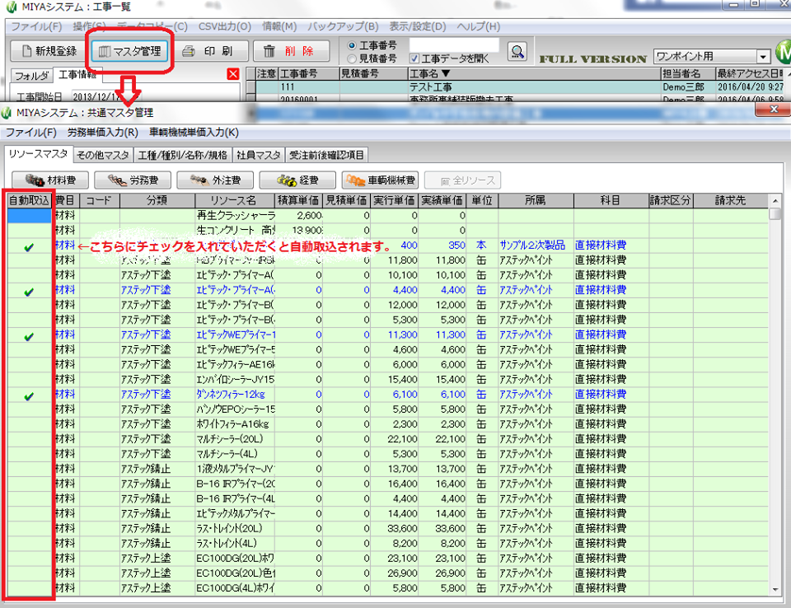This screenshot has height=608, width=791.
Task: Open 表示/設定(D) menu
Action: 417,26
